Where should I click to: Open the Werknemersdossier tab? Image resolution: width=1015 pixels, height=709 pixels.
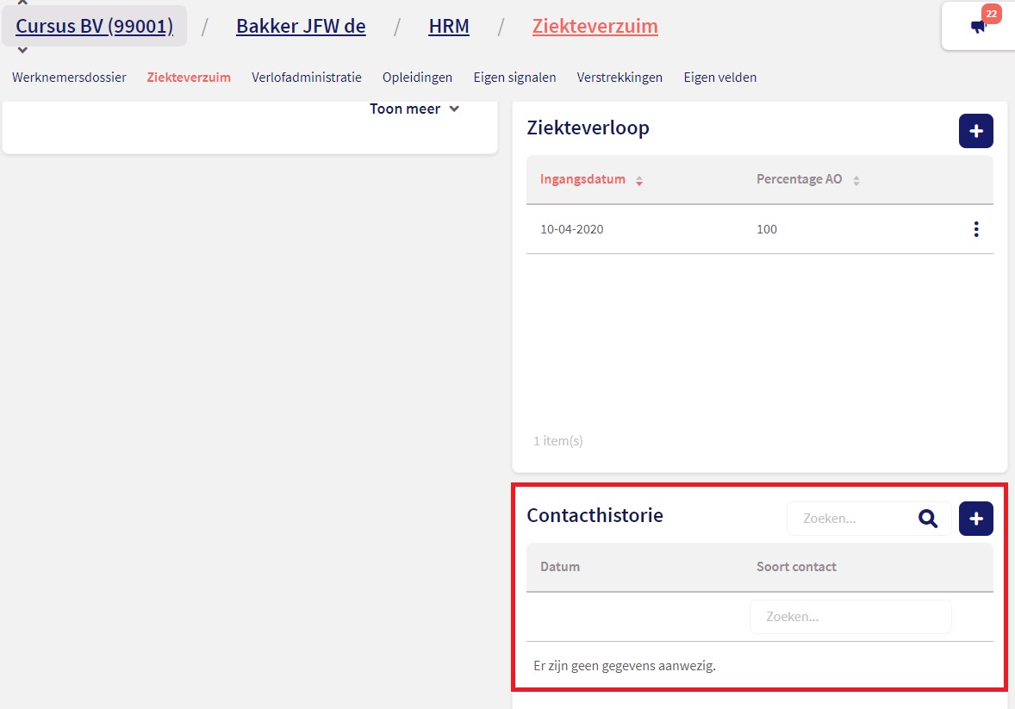pyautogui.click(x=69, y=78)
